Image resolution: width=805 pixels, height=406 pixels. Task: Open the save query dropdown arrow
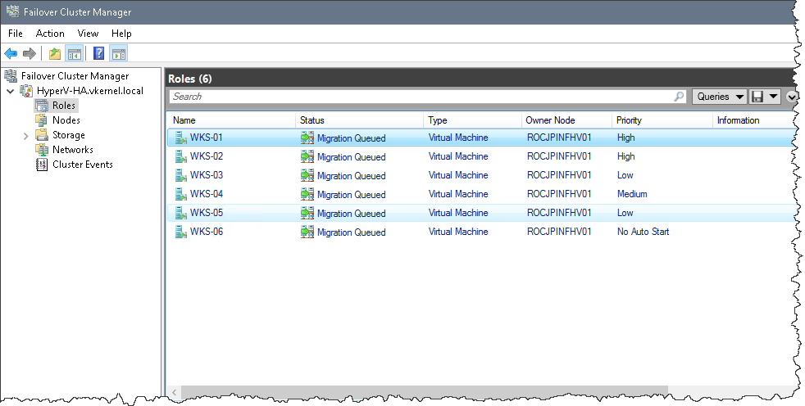(773, 97)
